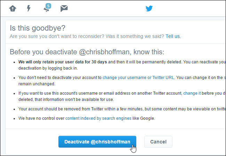Follow the "Tell us" feedback link
The image size is (226, 156).
172,36
